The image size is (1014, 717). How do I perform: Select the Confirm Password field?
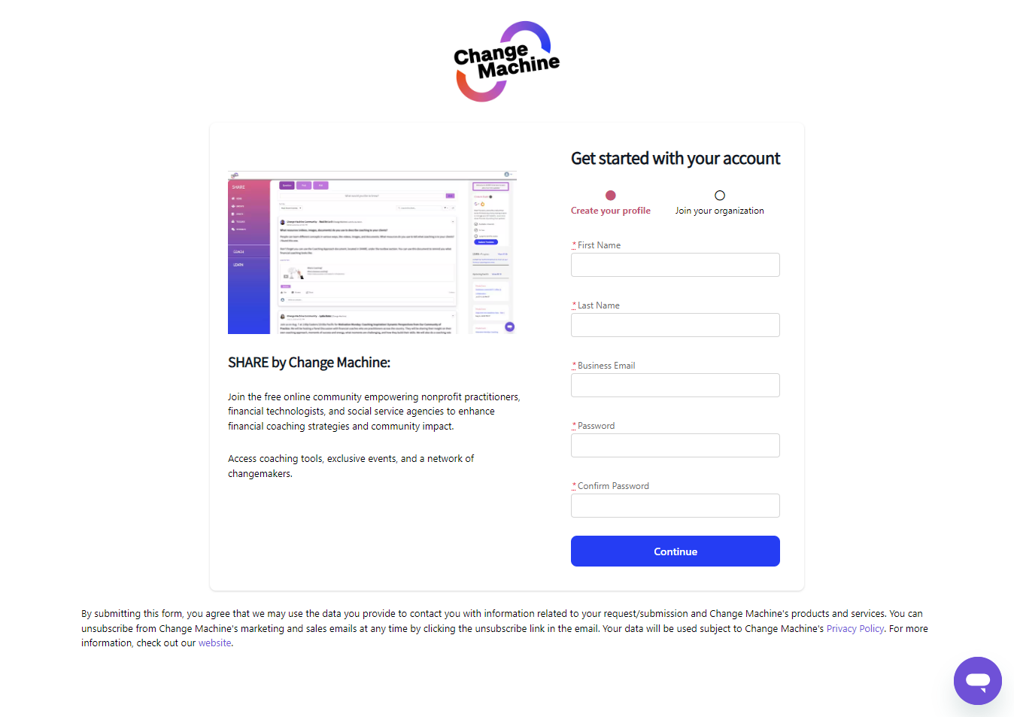pyautogui.click(x=675, y=506)
